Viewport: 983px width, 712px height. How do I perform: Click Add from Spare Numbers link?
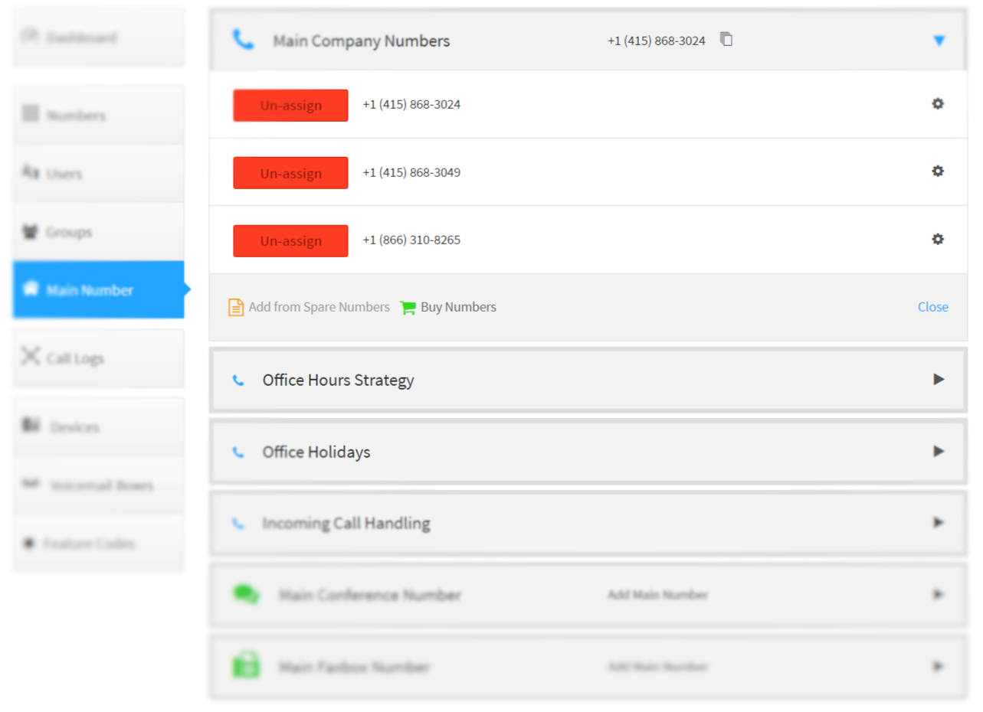tap(319, 307)
